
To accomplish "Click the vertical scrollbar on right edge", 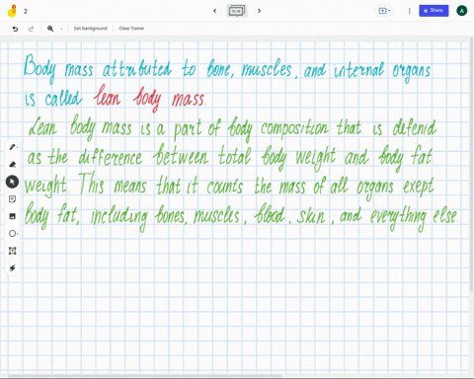I will coord(472,165).
